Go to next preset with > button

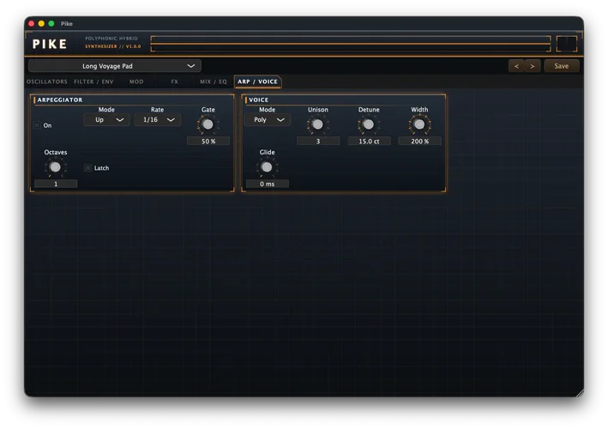point(533,66)
